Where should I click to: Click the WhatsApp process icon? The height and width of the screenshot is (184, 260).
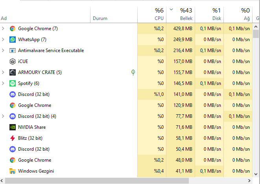pos(13,40)
